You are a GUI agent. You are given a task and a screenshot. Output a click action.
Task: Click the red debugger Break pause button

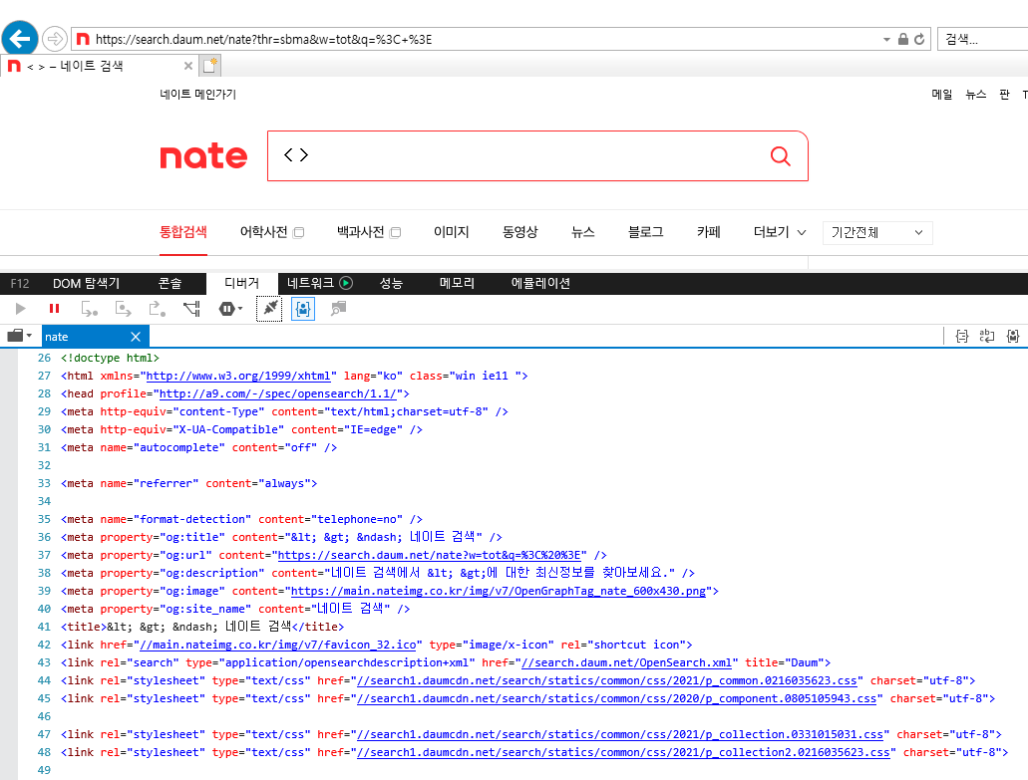coord(55,309)
